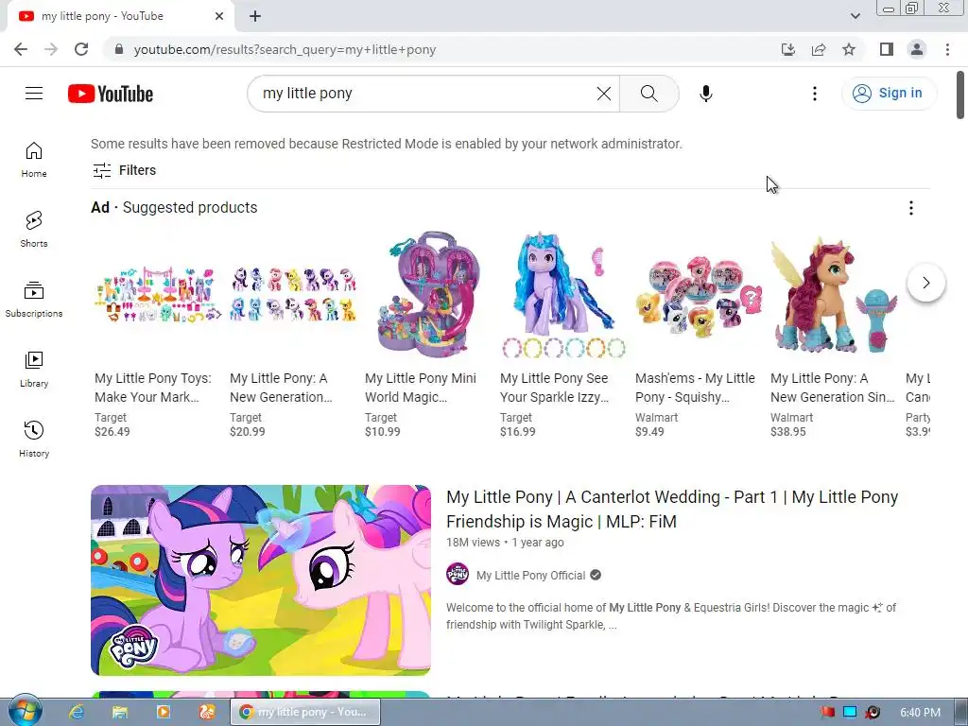
Task: Click the $26.99 price... Target $26.49 price text
Action: pyautogui.click(x=112, y=431)
